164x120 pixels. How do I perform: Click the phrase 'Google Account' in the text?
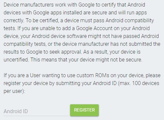[94, 28]
